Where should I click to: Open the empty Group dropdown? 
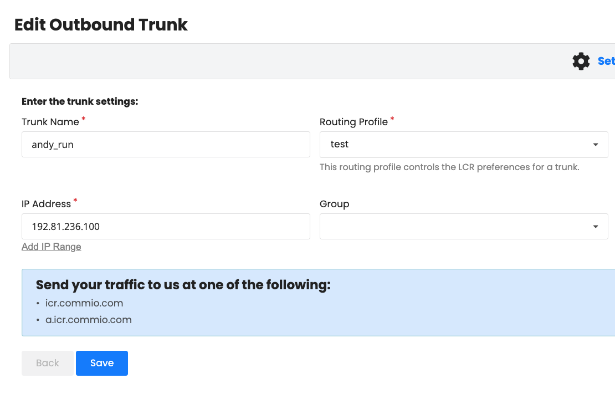pos(454,227)
